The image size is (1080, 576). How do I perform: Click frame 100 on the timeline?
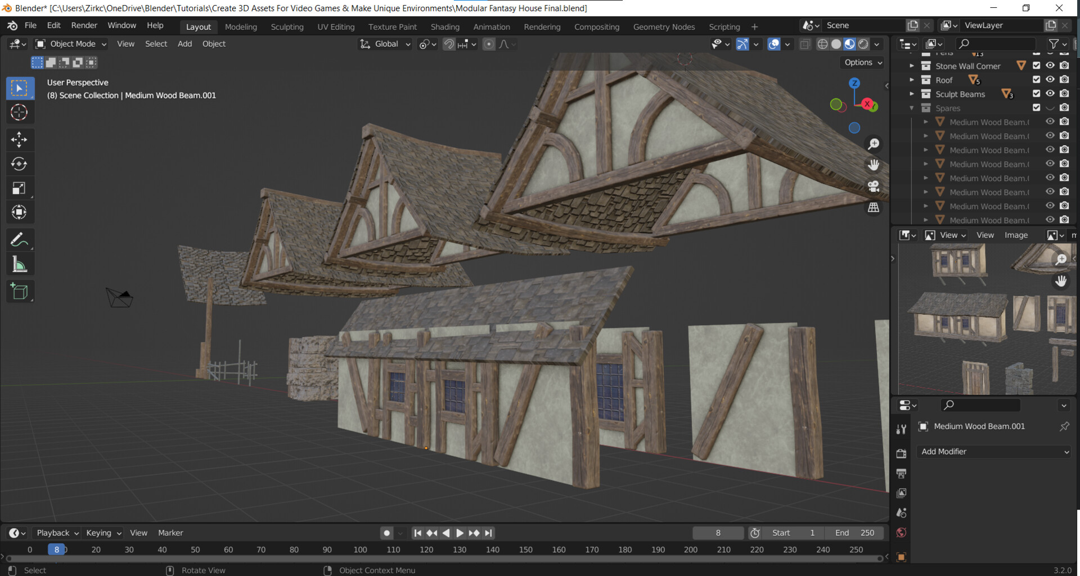click(360, 550)
